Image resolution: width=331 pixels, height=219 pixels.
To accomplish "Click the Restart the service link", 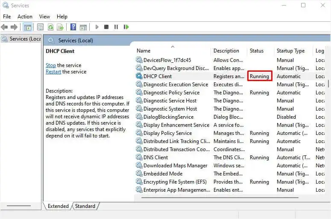I will point(53,72).
